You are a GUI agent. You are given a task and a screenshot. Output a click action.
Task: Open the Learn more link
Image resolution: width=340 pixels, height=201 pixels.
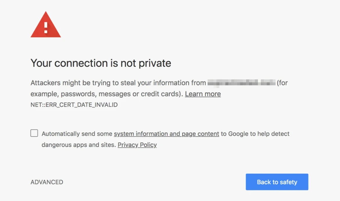click(x=203, y=94)
